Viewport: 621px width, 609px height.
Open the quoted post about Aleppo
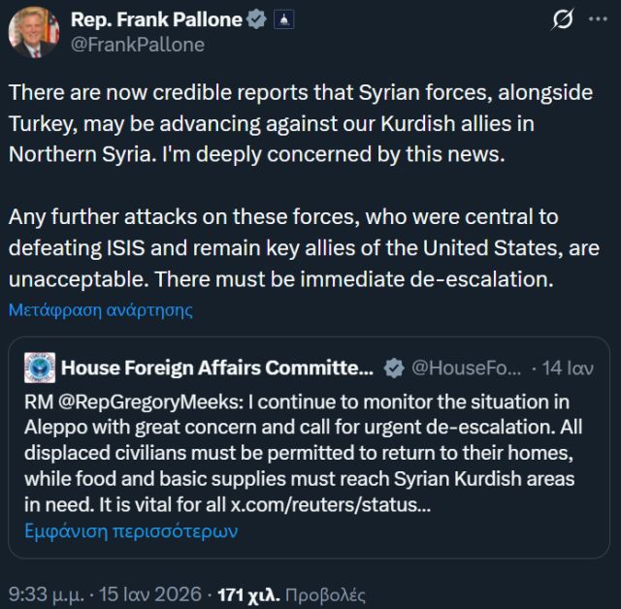coord(310,454)
